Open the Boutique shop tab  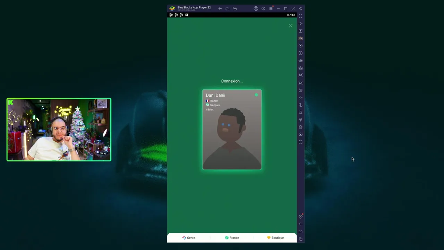click(x=275, y=238)
